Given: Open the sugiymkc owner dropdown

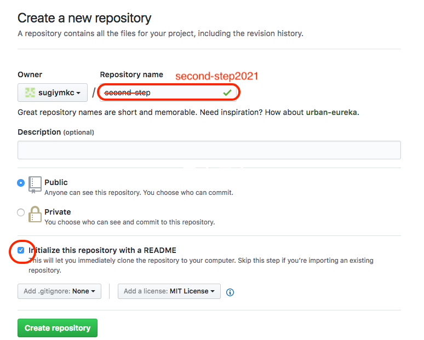Looking at the screenshot, I should 53,93.
